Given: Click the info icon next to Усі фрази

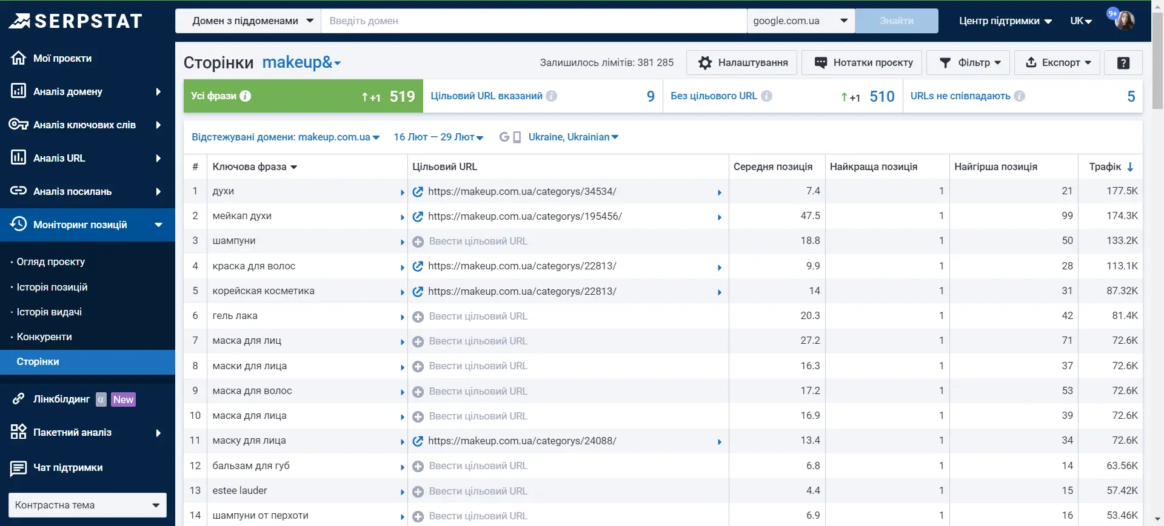Looking at the screenshot, I should click(x=245, y=96).
